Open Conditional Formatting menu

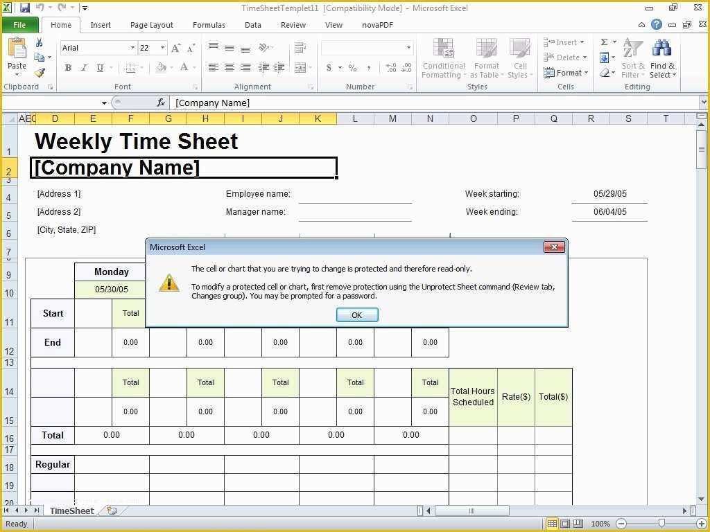tap(444, 58)
